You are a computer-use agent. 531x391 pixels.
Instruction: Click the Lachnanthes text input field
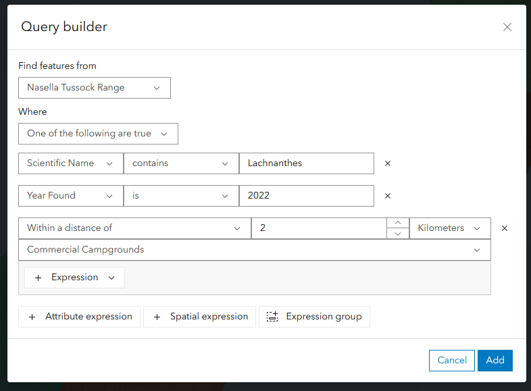(x=306, y=163)
